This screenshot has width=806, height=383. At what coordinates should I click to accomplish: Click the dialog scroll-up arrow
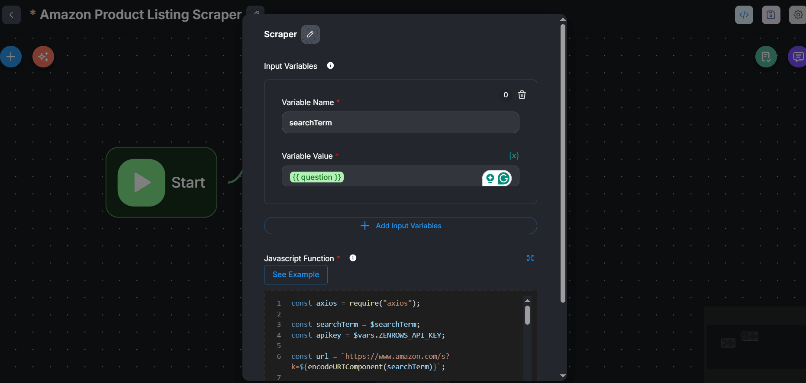pyautogui.click(x=563, y=19)
